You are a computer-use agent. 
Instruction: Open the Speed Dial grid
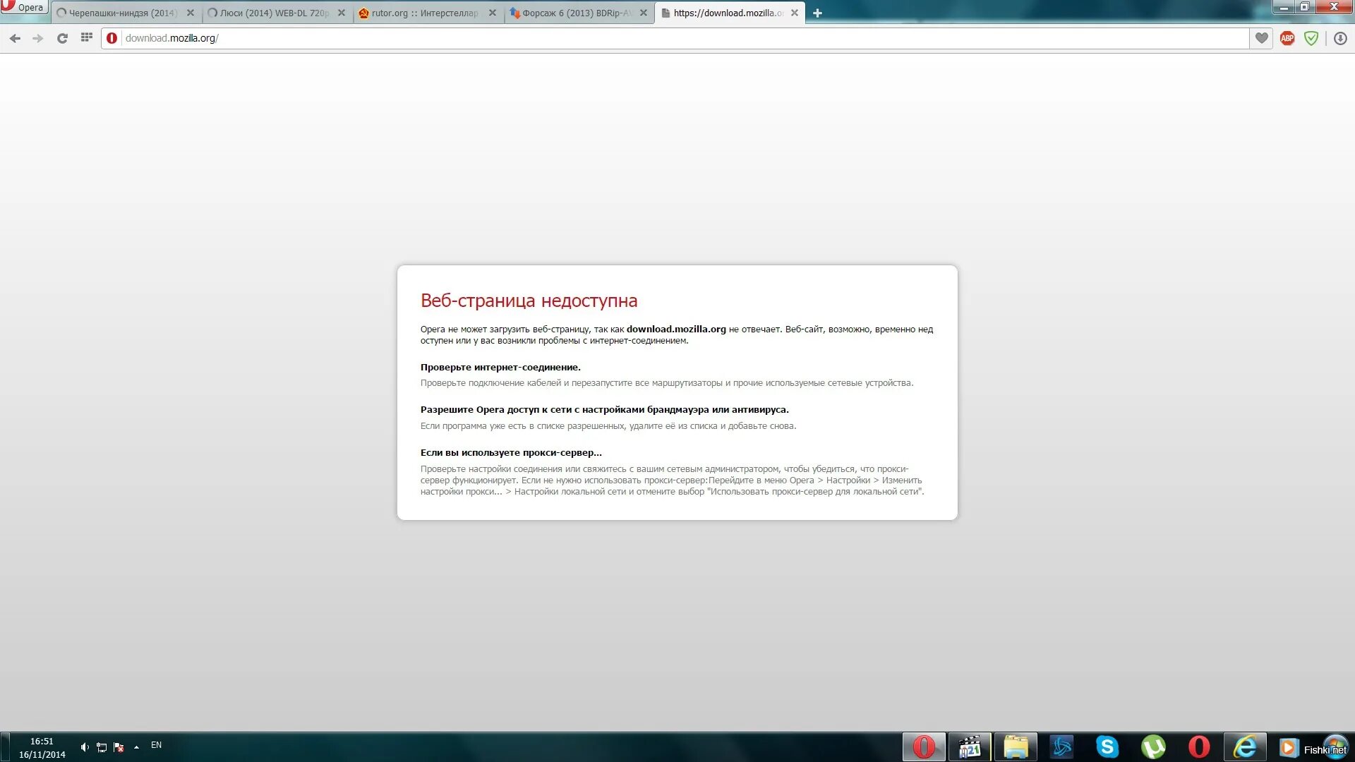87,37
